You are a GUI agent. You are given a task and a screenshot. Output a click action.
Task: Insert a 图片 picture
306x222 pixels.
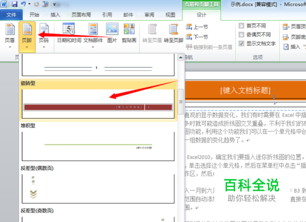pyautogui.click(x=112, y=33)
